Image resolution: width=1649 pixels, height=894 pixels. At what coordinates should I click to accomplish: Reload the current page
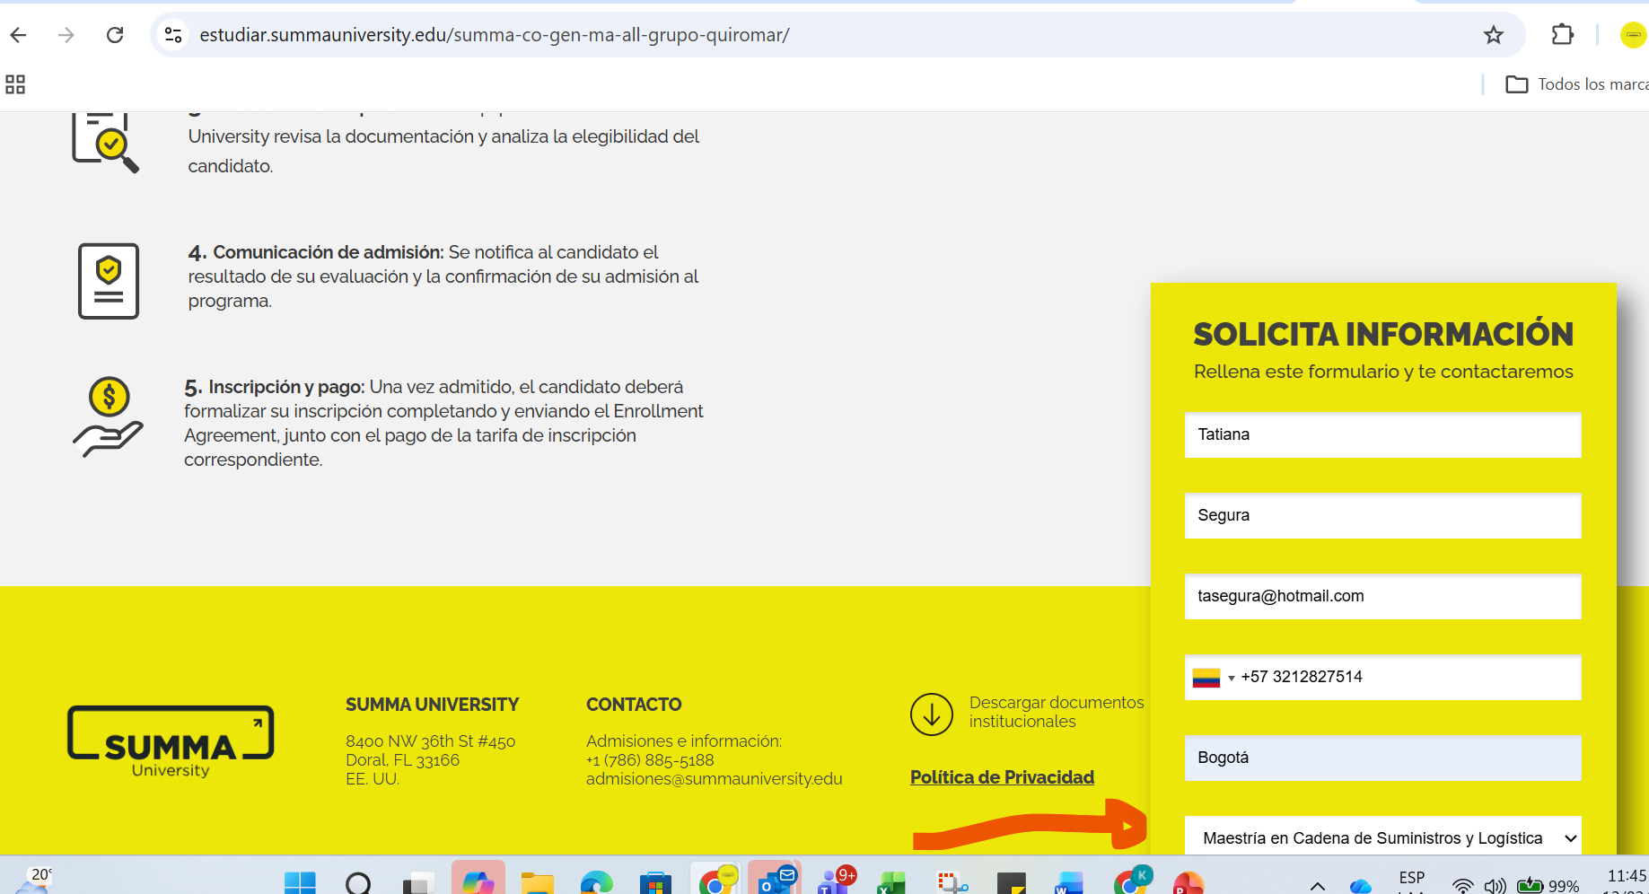115,35
